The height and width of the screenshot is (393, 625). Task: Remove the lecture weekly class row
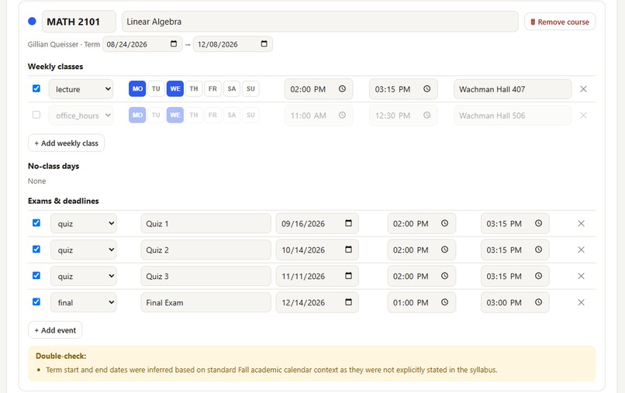click(x=583, y=89)
